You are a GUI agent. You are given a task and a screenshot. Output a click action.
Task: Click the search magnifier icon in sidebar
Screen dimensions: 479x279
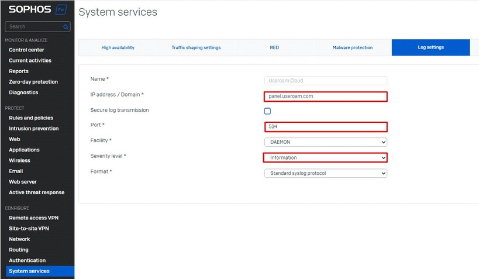click(x=66, y=27)
